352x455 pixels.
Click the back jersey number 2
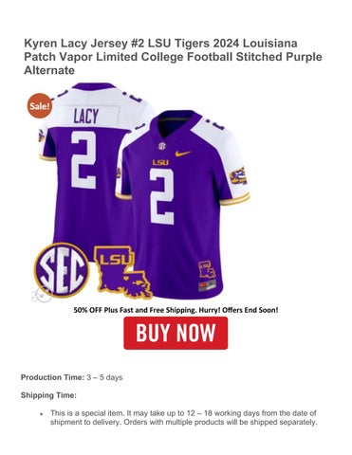83,160
